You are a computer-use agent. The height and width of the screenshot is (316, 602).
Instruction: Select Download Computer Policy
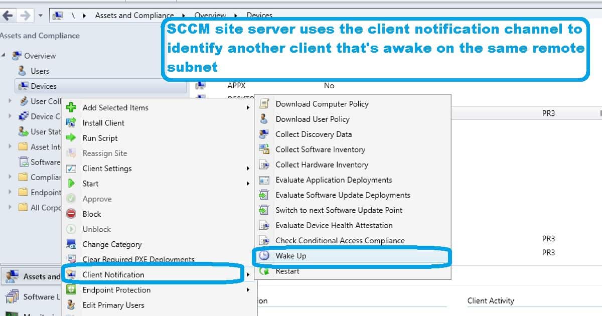[322, 104]
